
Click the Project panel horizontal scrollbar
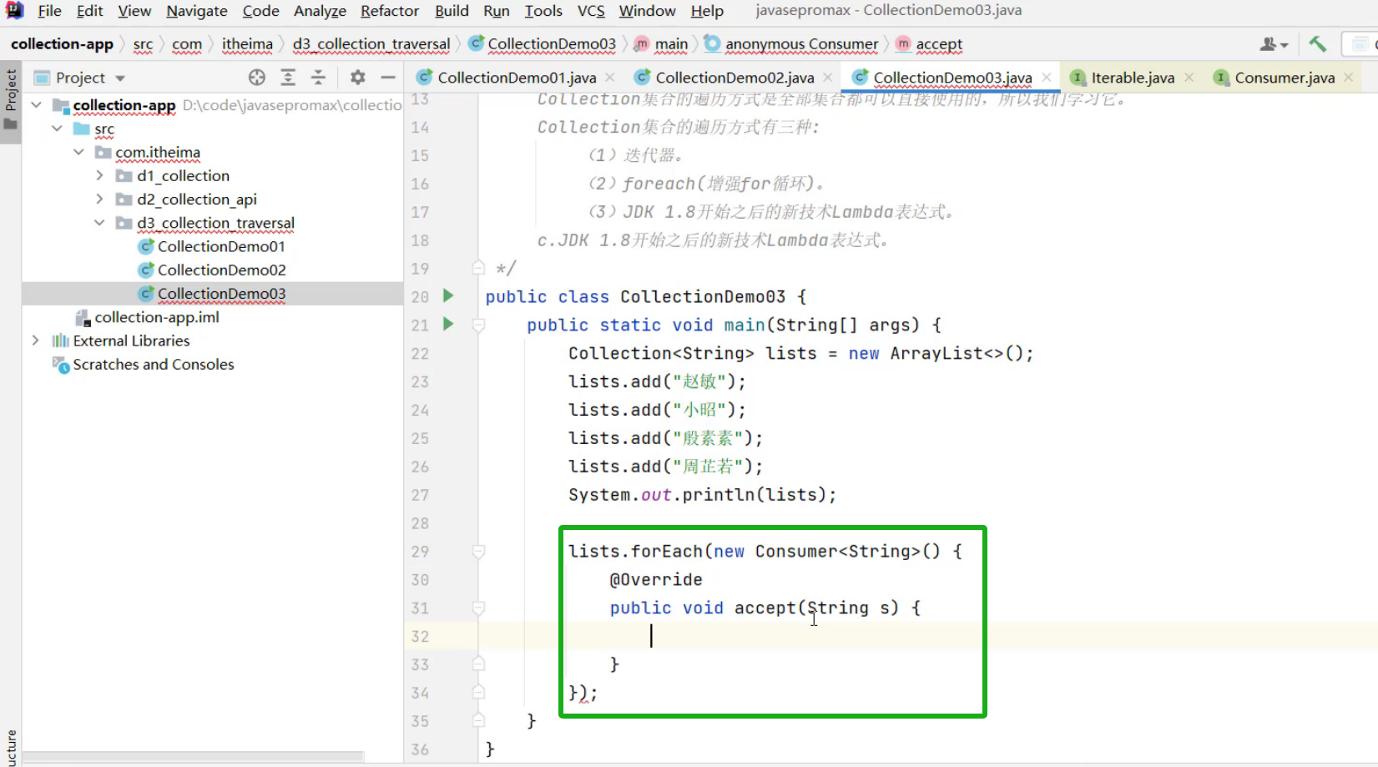(194, 756)
